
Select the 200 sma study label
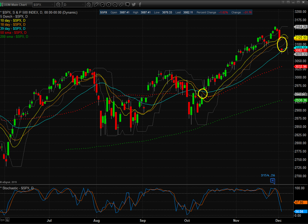click(x=14, y=37)
